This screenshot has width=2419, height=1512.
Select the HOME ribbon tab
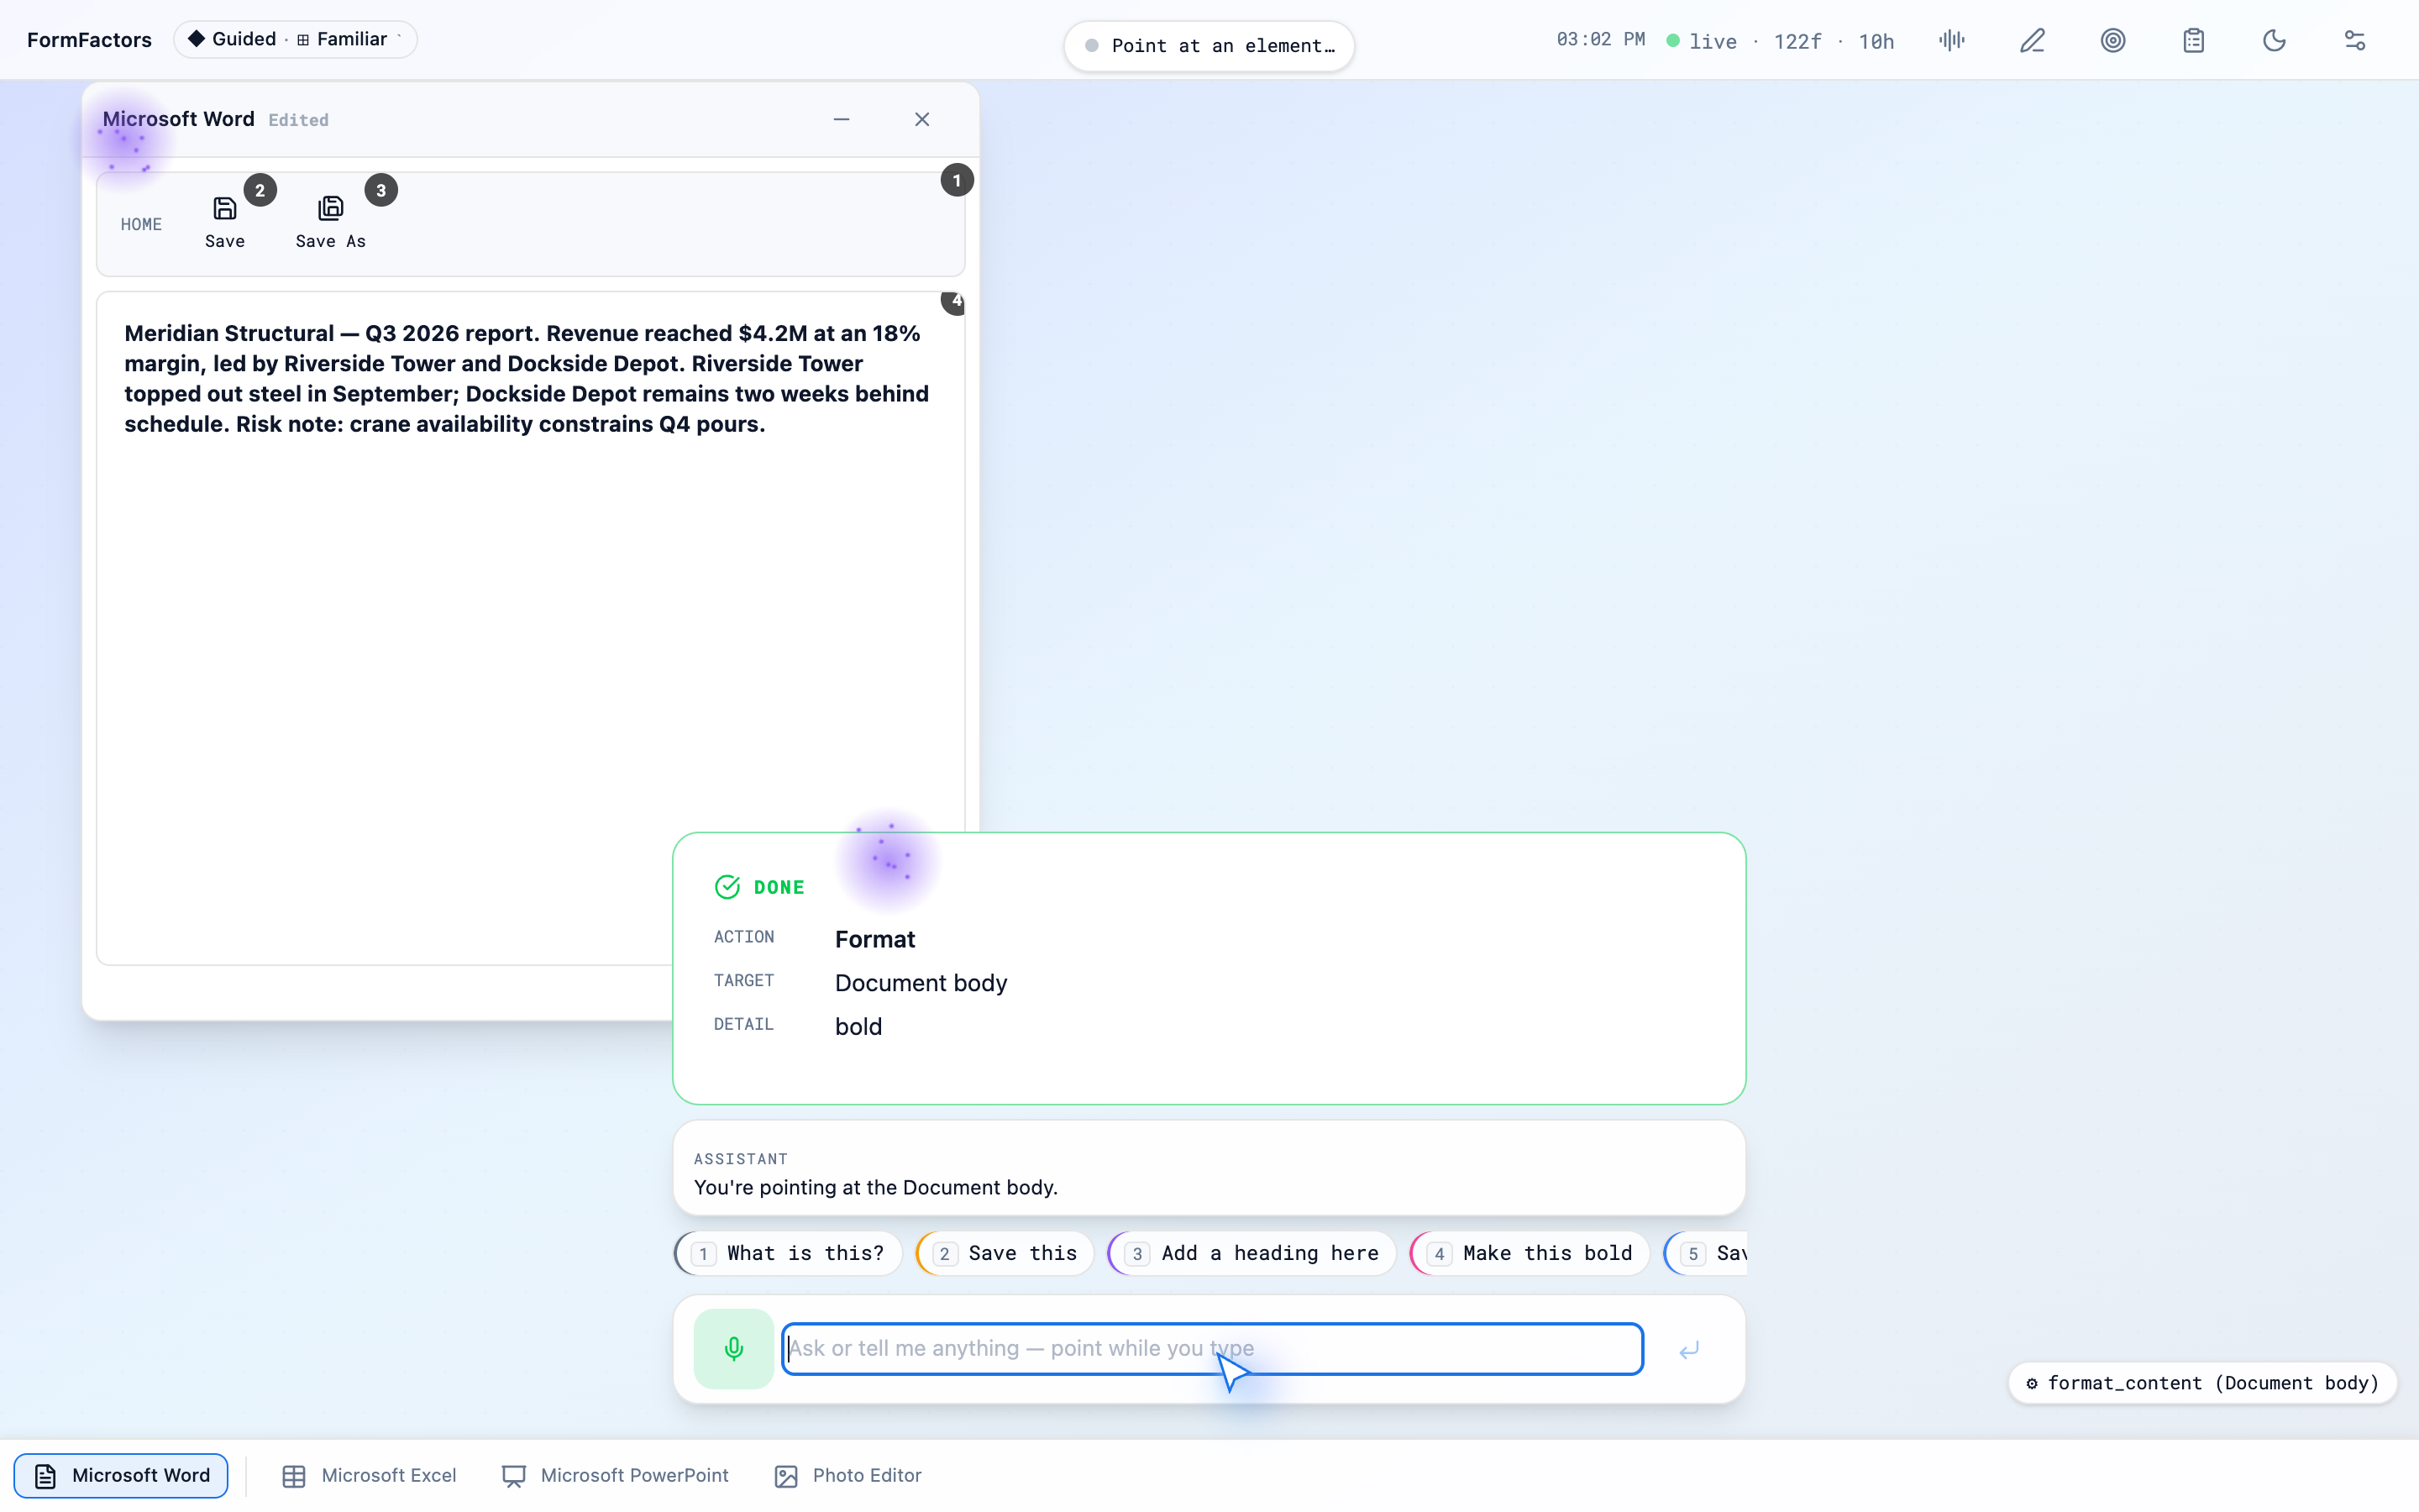point(141,224)
